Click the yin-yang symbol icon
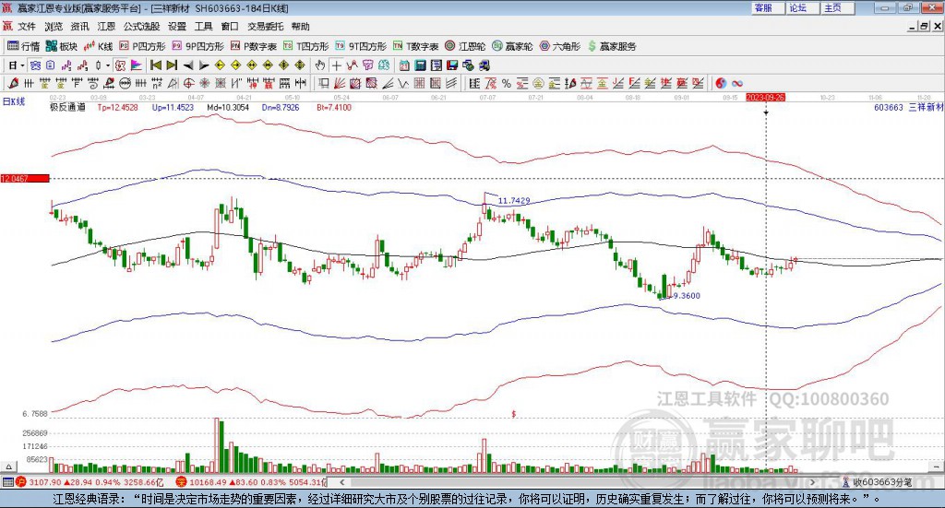The height and width of the screenshot is (508, 945). [x=721, y=83]
